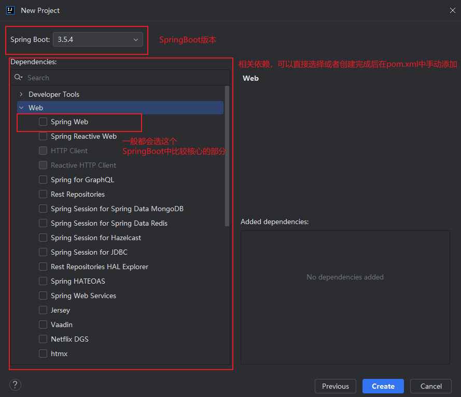461x397 pixels.
Task: Check the htmx dependency box
Action: coord(43,354)
